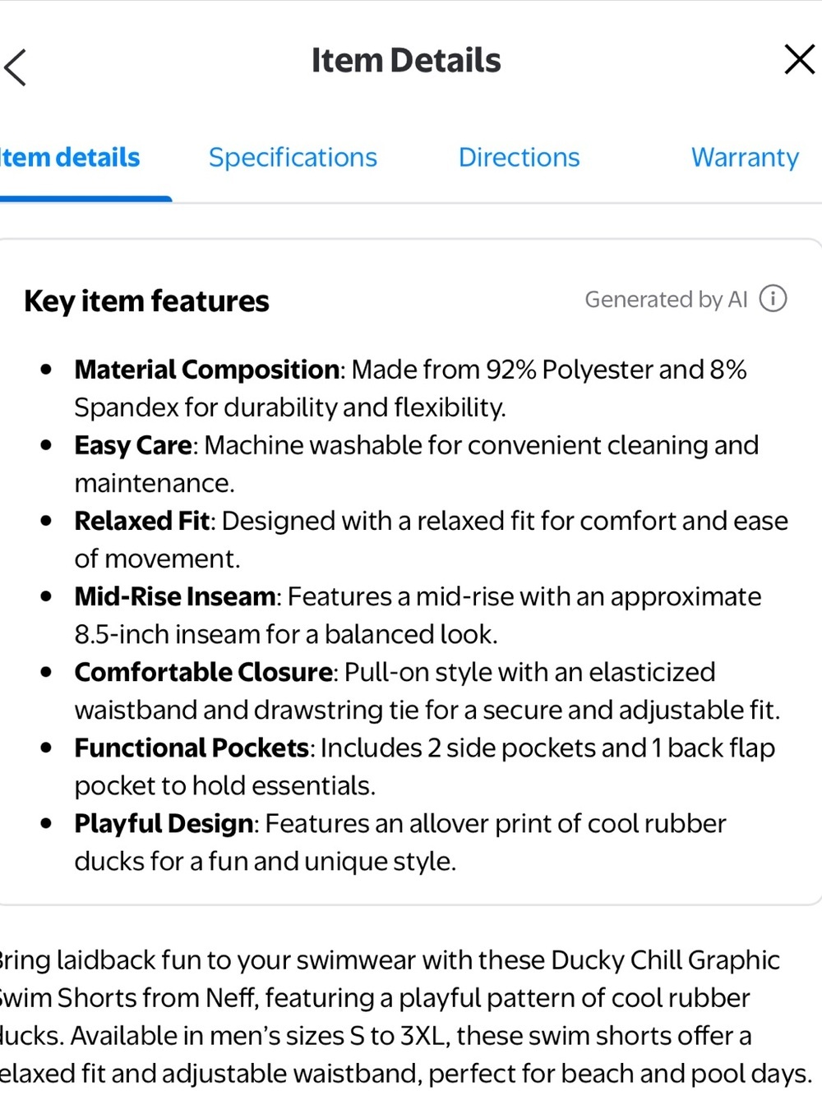Click the Ducky Chill swim shorts description paragraph
This screenshot has height=1095, width=822.
[406, 1016]
